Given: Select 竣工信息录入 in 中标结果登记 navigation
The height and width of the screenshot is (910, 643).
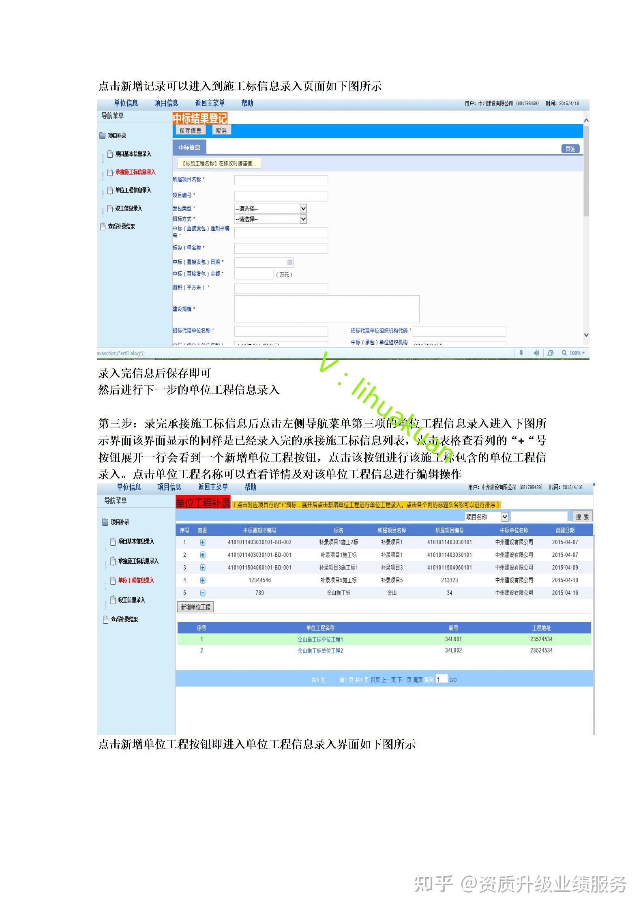Looking at the screenshot, I should (129, 208).
